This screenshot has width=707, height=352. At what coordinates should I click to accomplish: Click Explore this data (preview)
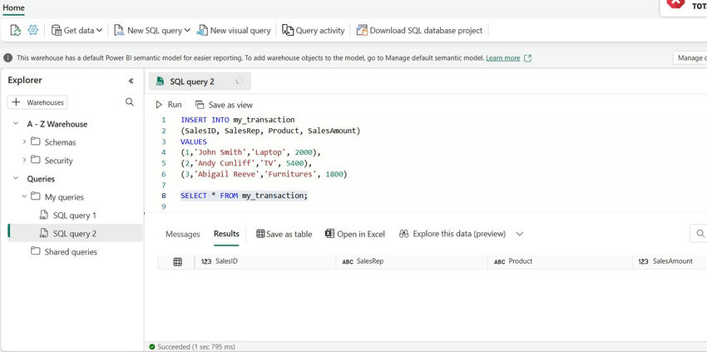(452, 234)
